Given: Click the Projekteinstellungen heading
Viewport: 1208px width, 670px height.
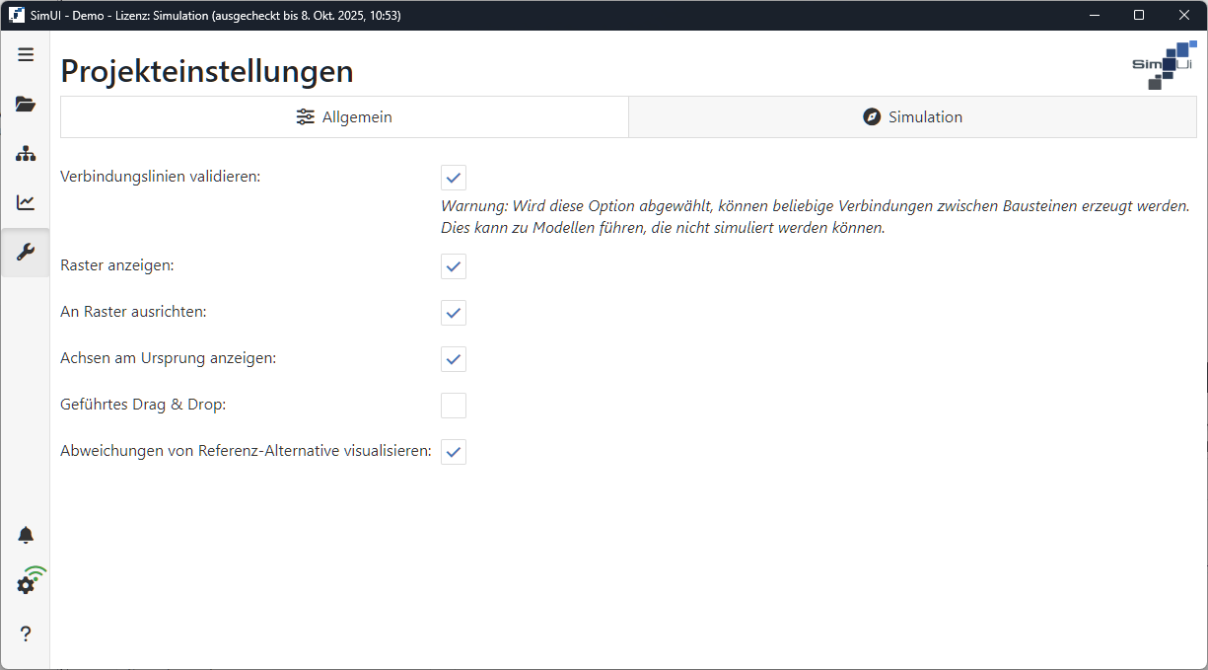Looking at the screenshot, I should (206, 72).
